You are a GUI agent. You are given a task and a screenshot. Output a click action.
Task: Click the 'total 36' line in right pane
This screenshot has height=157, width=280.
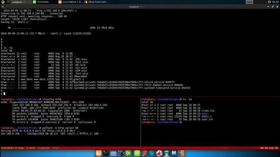click(x=147, y=102)
